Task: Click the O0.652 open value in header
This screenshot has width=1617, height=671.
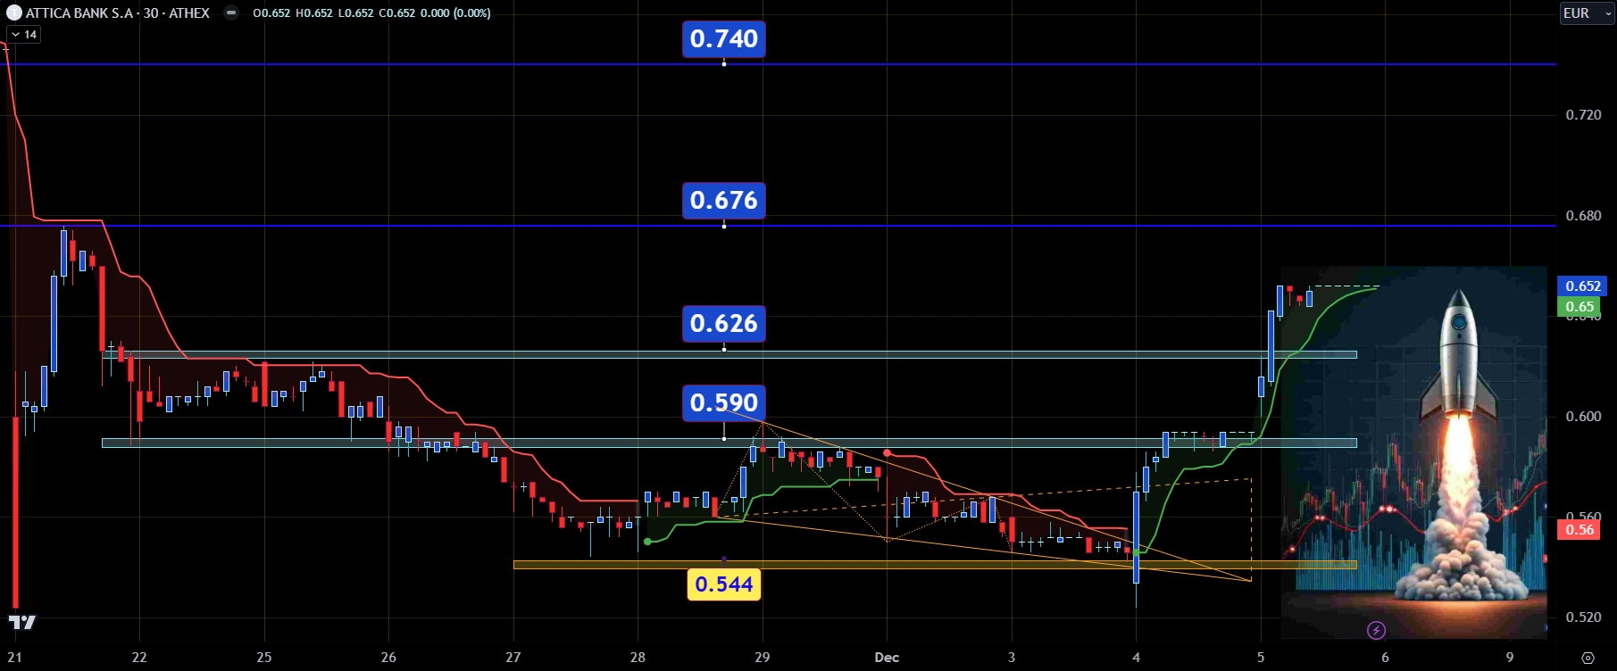Action: pos(271,13)
